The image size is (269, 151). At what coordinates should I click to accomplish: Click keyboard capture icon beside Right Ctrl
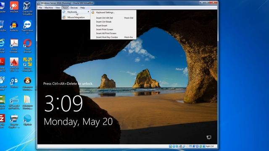[x=204, y=146]
